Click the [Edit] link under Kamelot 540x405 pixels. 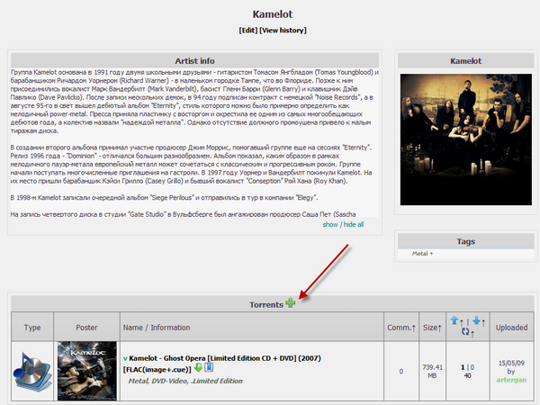(x=248, y=31)
